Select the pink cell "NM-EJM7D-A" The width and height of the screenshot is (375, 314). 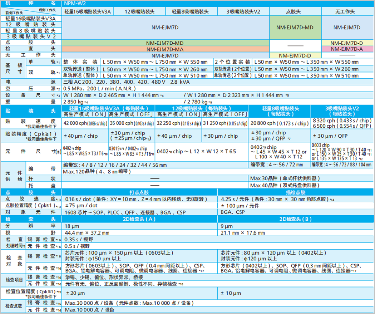[347, 49]
